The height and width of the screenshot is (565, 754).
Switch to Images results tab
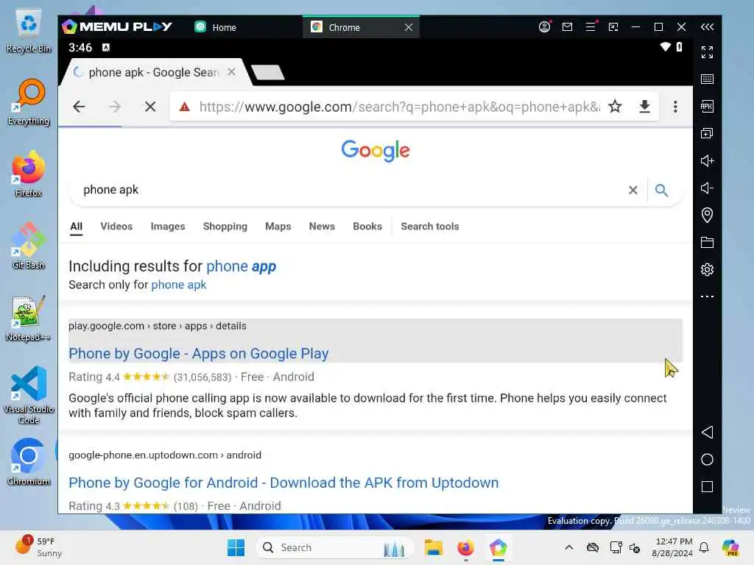point(168,227)
